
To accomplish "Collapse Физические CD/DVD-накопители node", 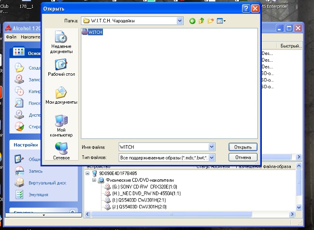I will [94, 180].
